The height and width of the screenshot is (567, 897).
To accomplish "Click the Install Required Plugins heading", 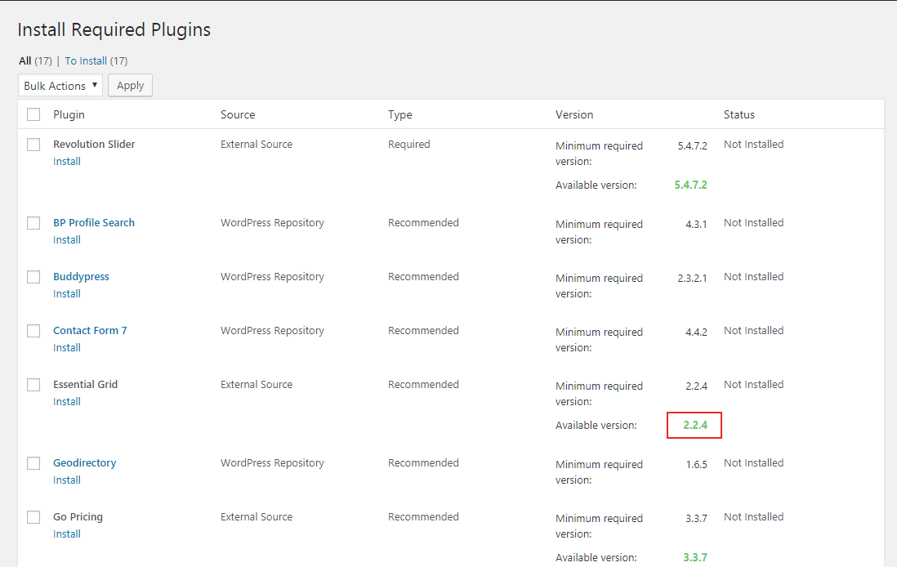I will 114,29.
